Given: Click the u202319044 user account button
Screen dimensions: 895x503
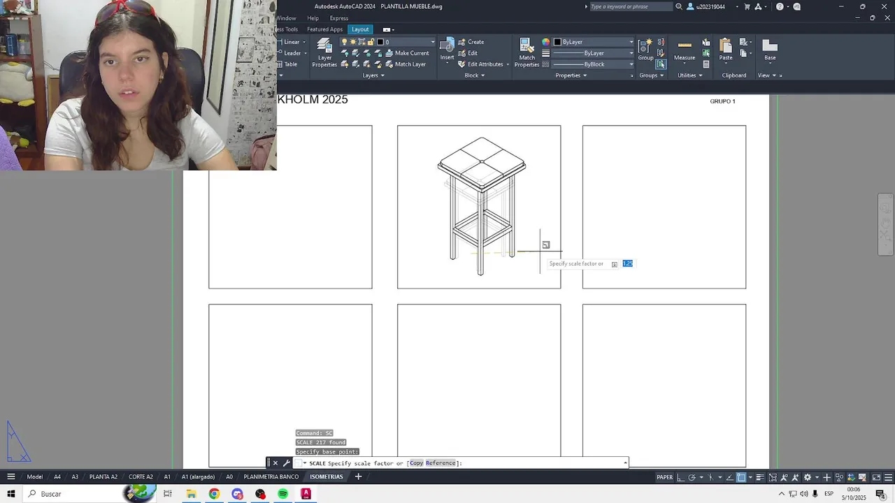Looking at the screenshot, I should pyautogui.click(x=710, y=7).
